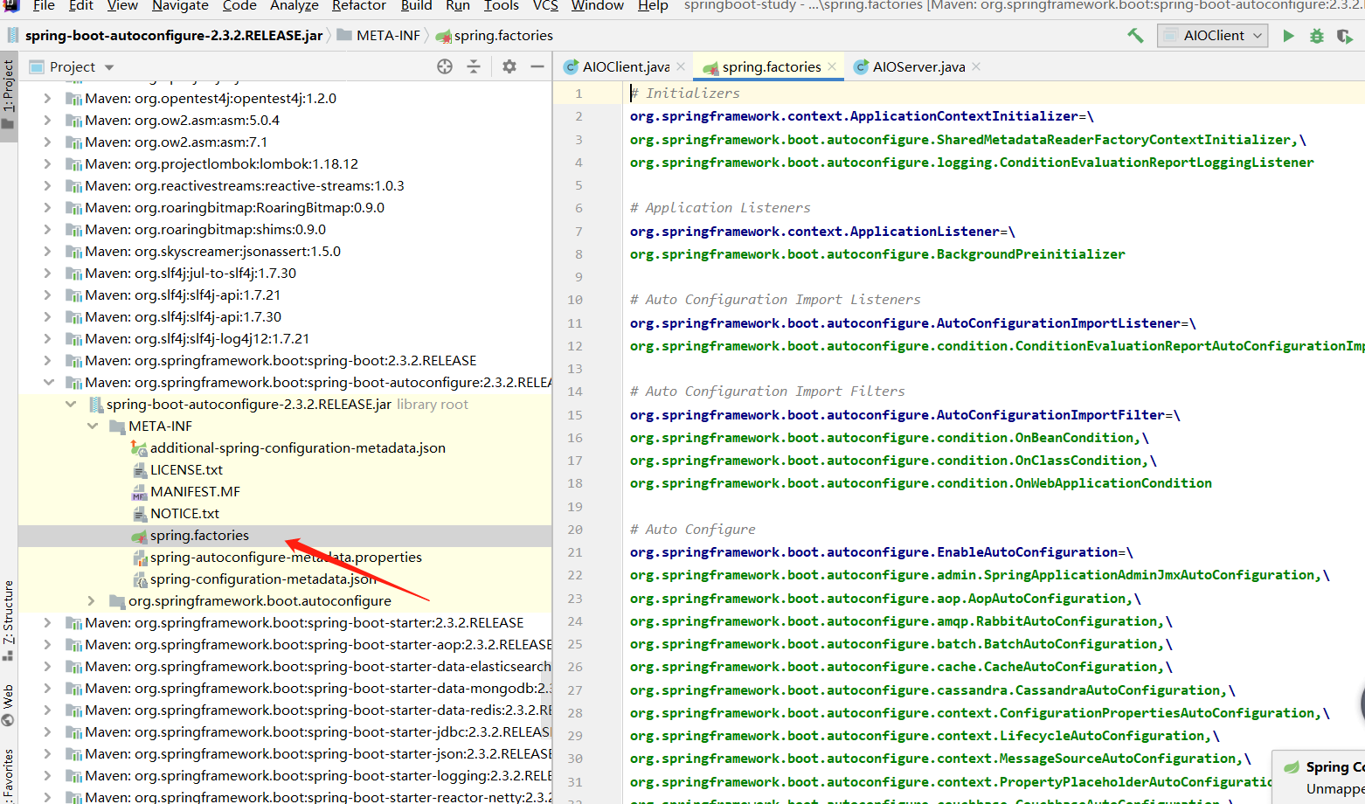1365x804 pixels.
Task: Open AIOClient run configuration dropdown
Action: (1213, 36)
